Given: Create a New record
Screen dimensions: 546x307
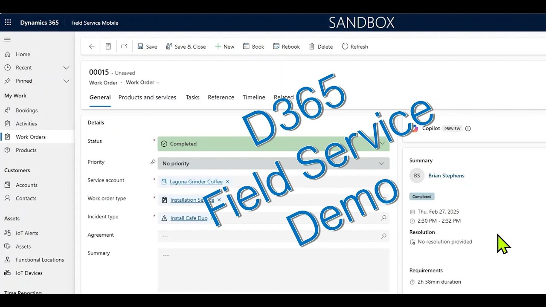Looking at the screenshot, I should pos(224,46).
